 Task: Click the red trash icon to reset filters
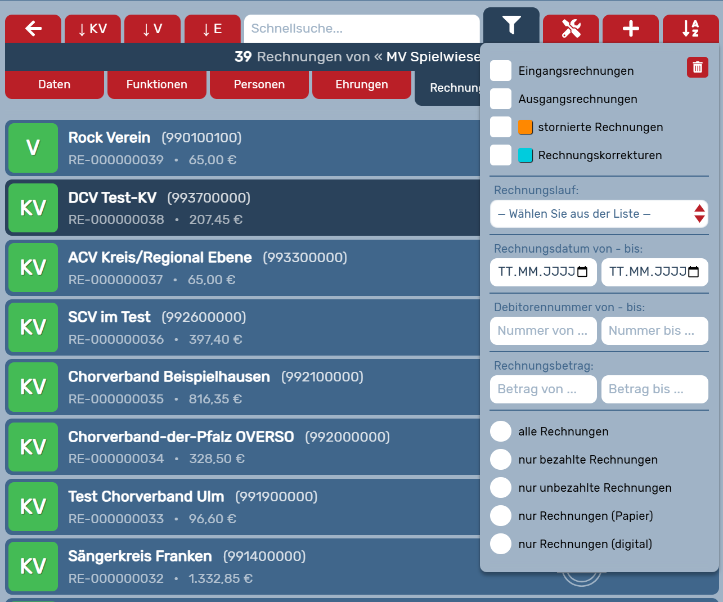pyautogui.click(x=697, y=68)
